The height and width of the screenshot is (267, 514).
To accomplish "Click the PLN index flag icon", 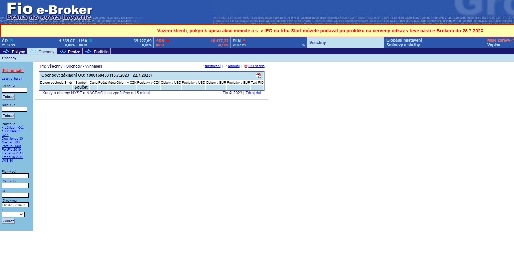I will click(x=244, y=41).
